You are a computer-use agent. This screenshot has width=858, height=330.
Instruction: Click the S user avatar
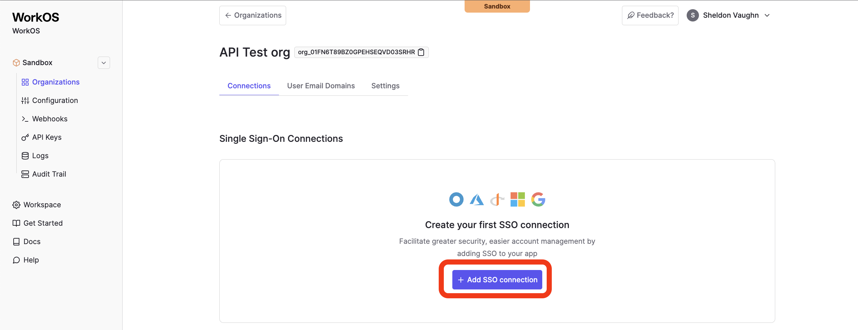[692, 15]
